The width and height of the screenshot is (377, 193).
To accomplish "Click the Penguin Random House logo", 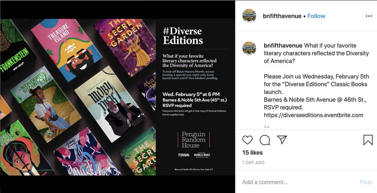I will tap(194, 140).
